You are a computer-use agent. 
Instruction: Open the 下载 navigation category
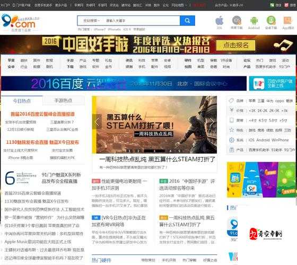point(70,67)
